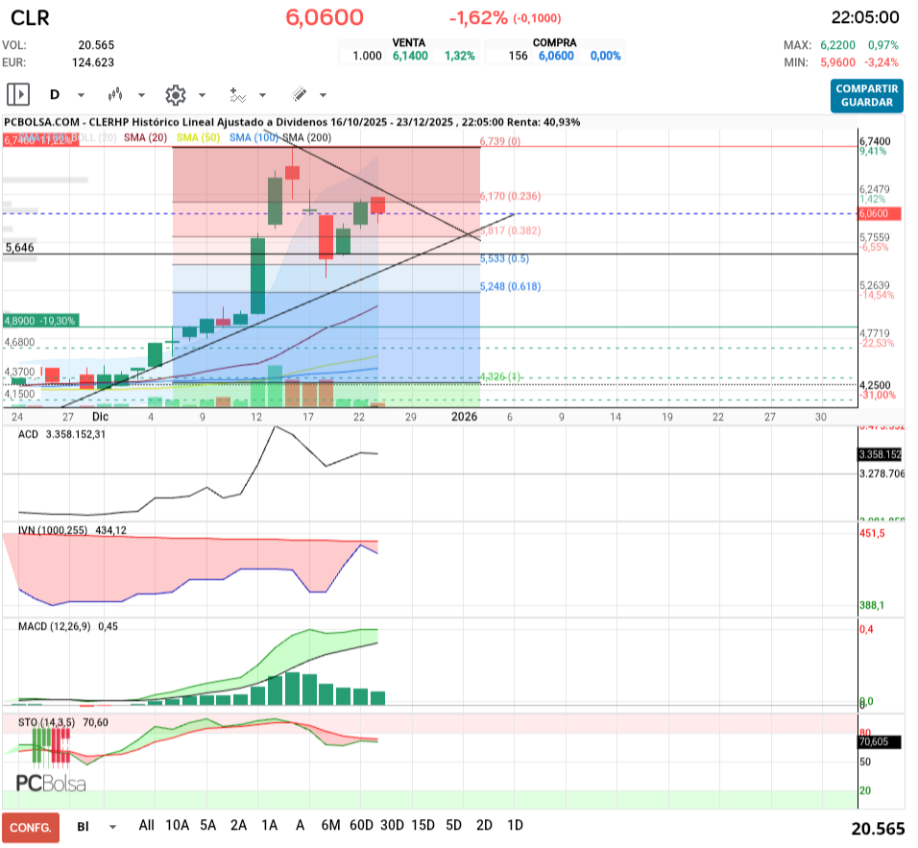The image size is (918, 848).
Task: Click the VENTA price 6,1400
Action: [x=410, y=56]
